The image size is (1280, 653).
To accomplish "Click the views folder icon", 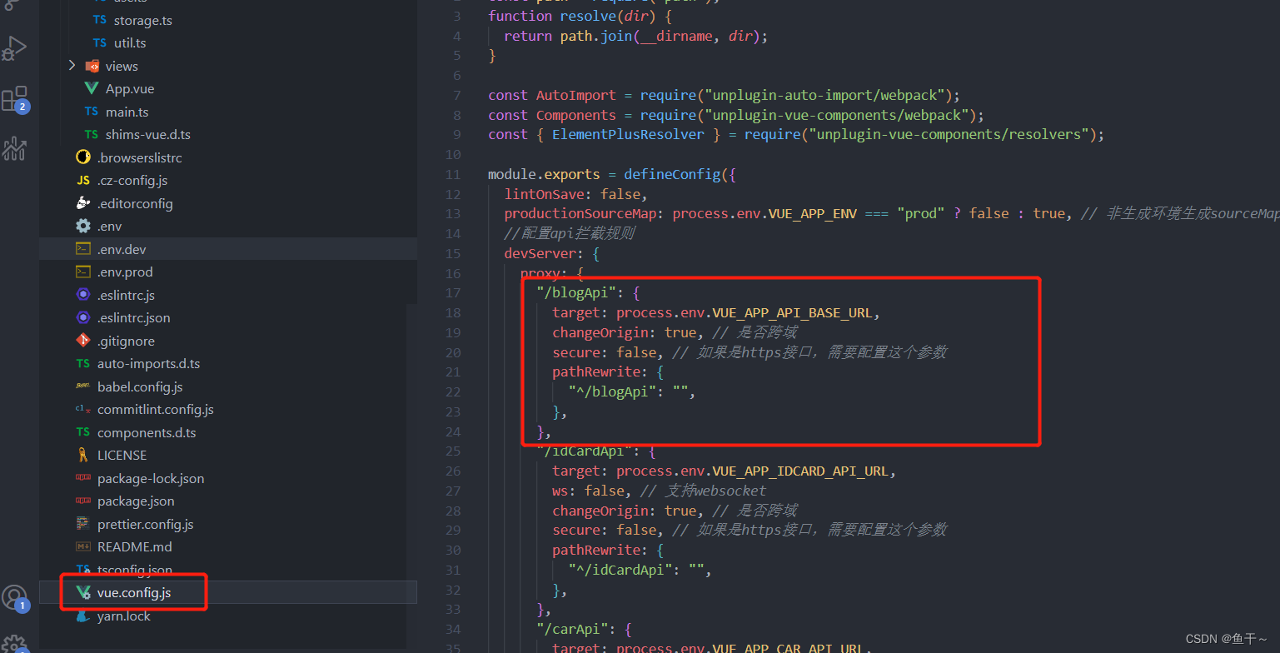I will point(92,66).
